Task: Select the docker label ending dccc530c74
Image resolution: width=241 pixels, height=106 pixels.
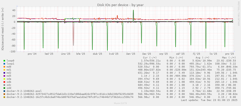Action: click(x=70, y=97)
